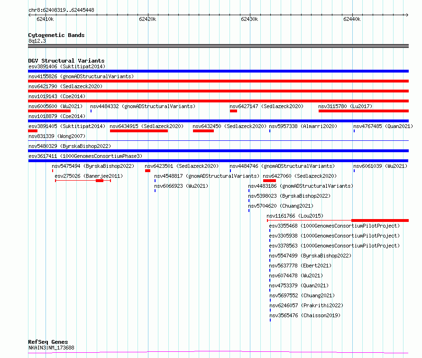Select the nsv5637778 (Ebert2021) label

pos(300,266)
